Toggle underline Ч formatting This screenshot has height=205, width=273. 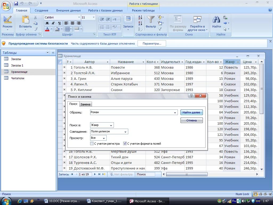pyautogui.click(x=59, y=23)
